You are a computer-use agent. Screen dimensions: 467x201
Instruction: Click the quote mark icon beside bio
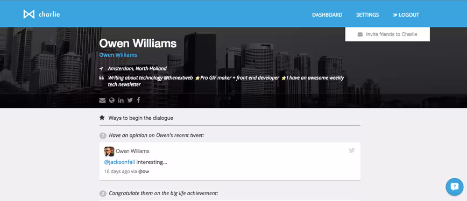point(101,78)
